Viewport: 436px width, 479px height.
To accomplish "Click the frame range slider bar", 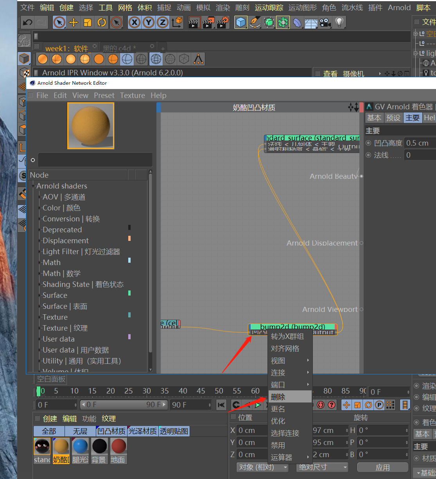I will (x=124, y=405).
